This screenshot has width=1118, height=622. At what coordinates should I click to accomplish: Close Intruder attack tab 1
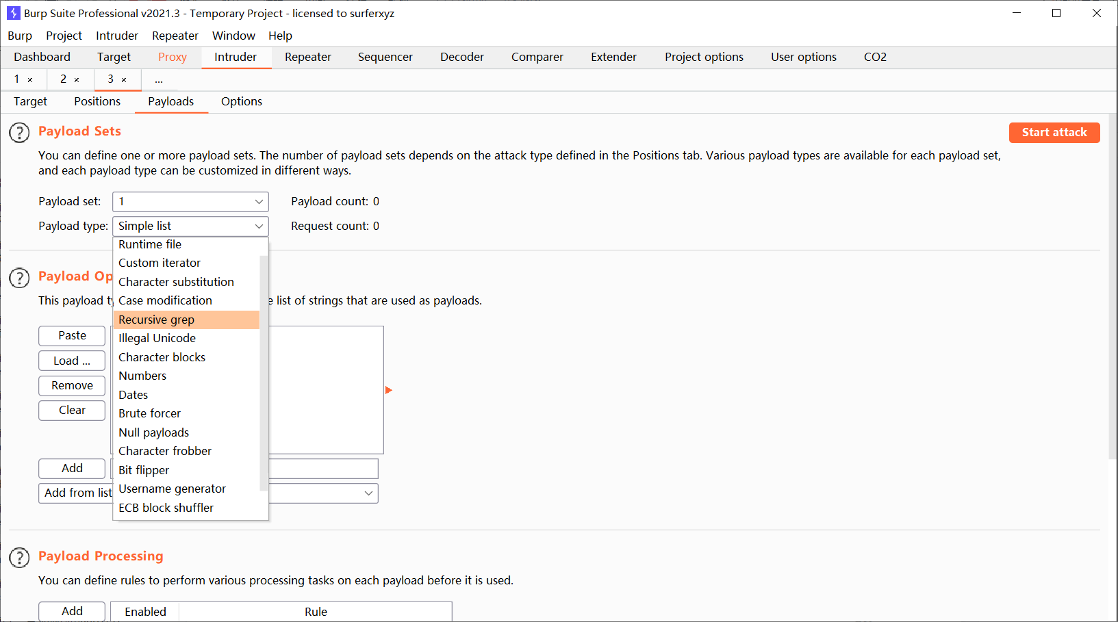30,80
